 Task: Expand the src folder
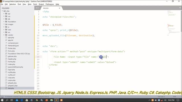[x=4, y=32]
